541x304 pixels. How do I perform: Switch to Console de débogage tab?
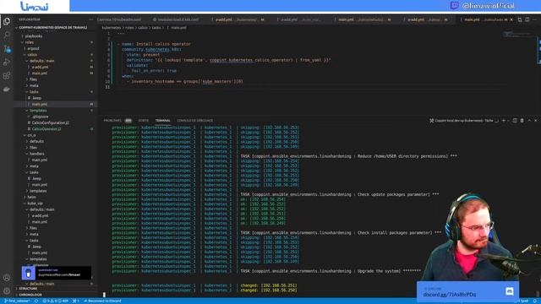click(195, 121)
